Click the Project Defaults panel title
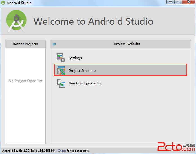 coord(127,44)
